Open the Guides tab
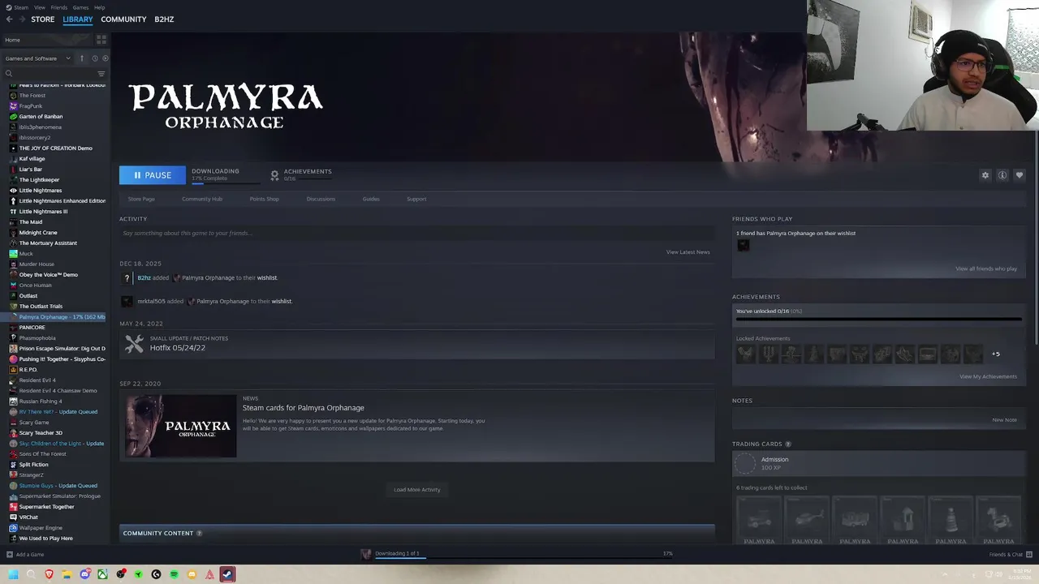This screenshot has width=1039, height=584. point(371,199)
